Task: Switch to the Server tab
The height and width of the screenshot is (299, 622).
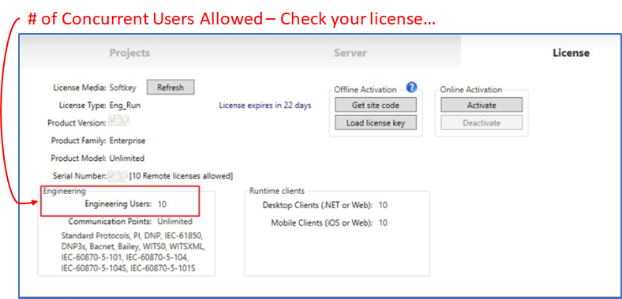Action: click(x=350, y=53)
